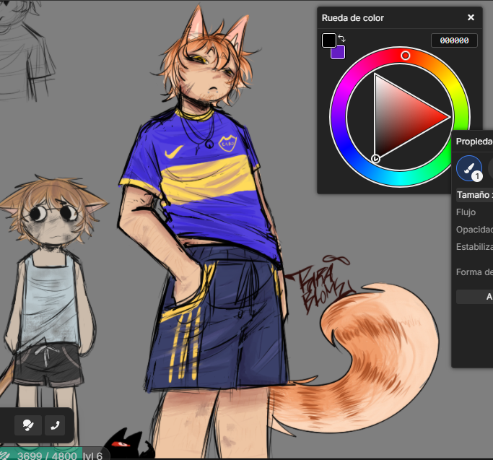Select the purple background color swatch

coord(339,53)
